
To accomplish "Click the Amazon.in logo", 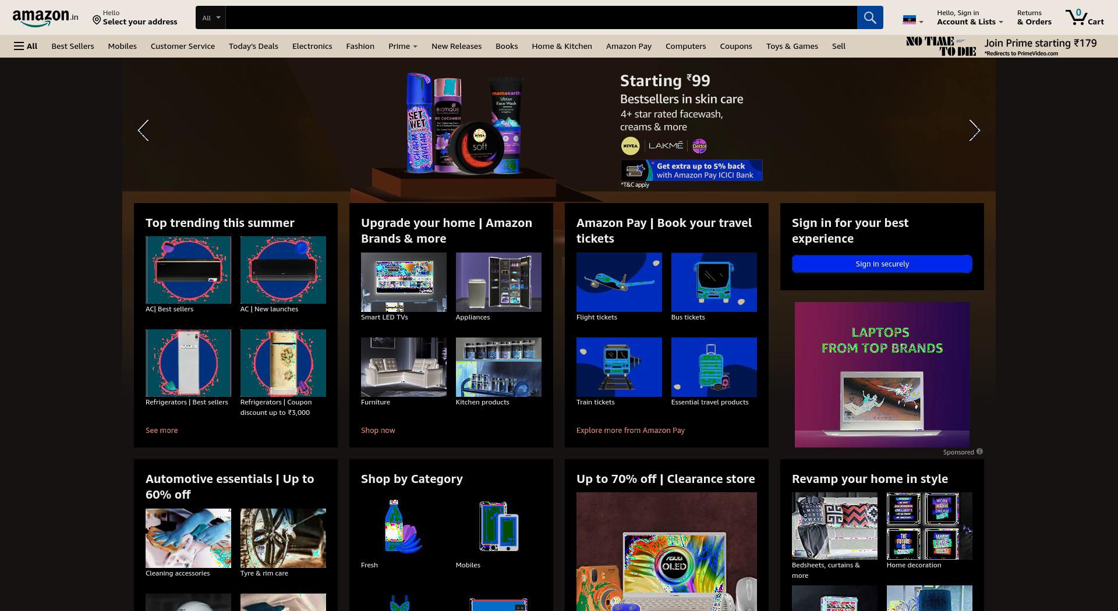I will [45, 17].
